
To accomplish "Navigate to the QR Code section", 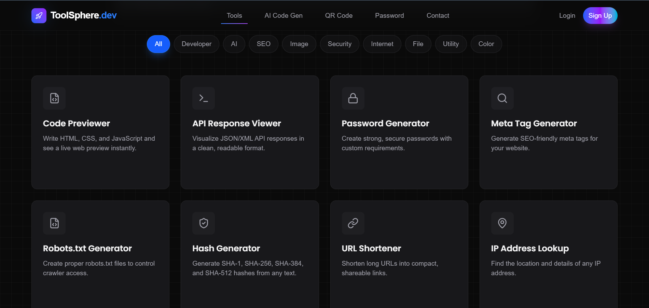I will click(339, 15).
